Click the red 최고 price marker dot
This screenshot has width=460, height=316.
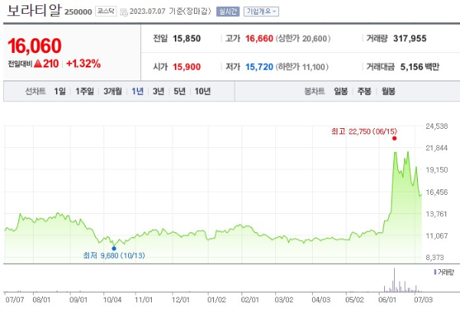pyautogui.click(x=394, y=139)
